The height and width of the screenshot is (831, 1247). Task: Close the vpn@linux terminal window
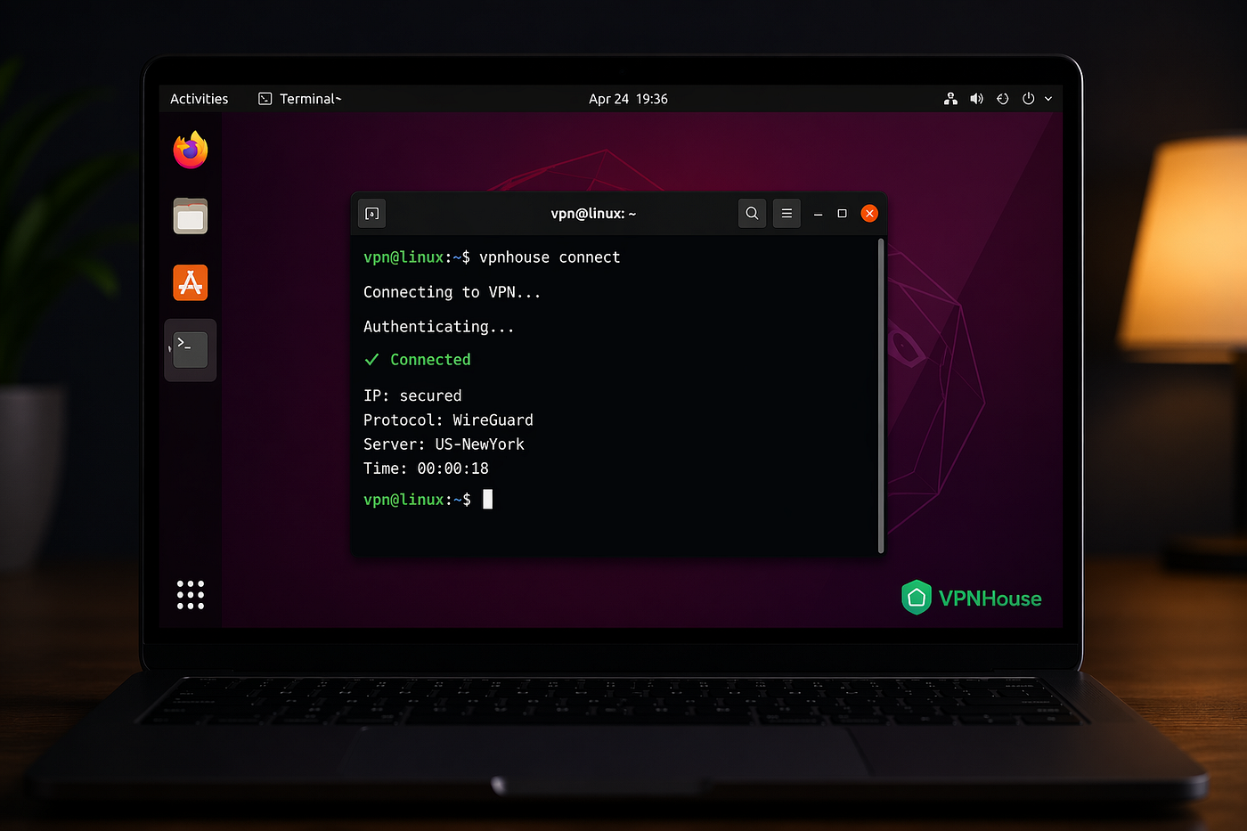pos(869,213)
